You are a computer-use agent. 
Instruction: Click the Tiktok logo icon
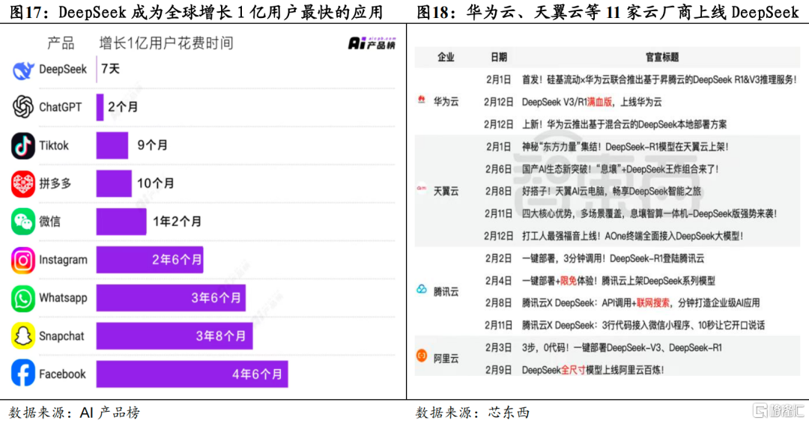23,145
